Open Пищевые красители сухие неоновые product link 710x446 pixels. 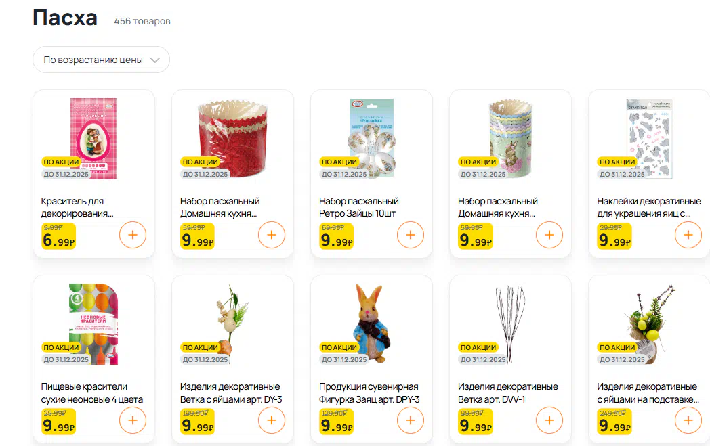pos(92,393)
